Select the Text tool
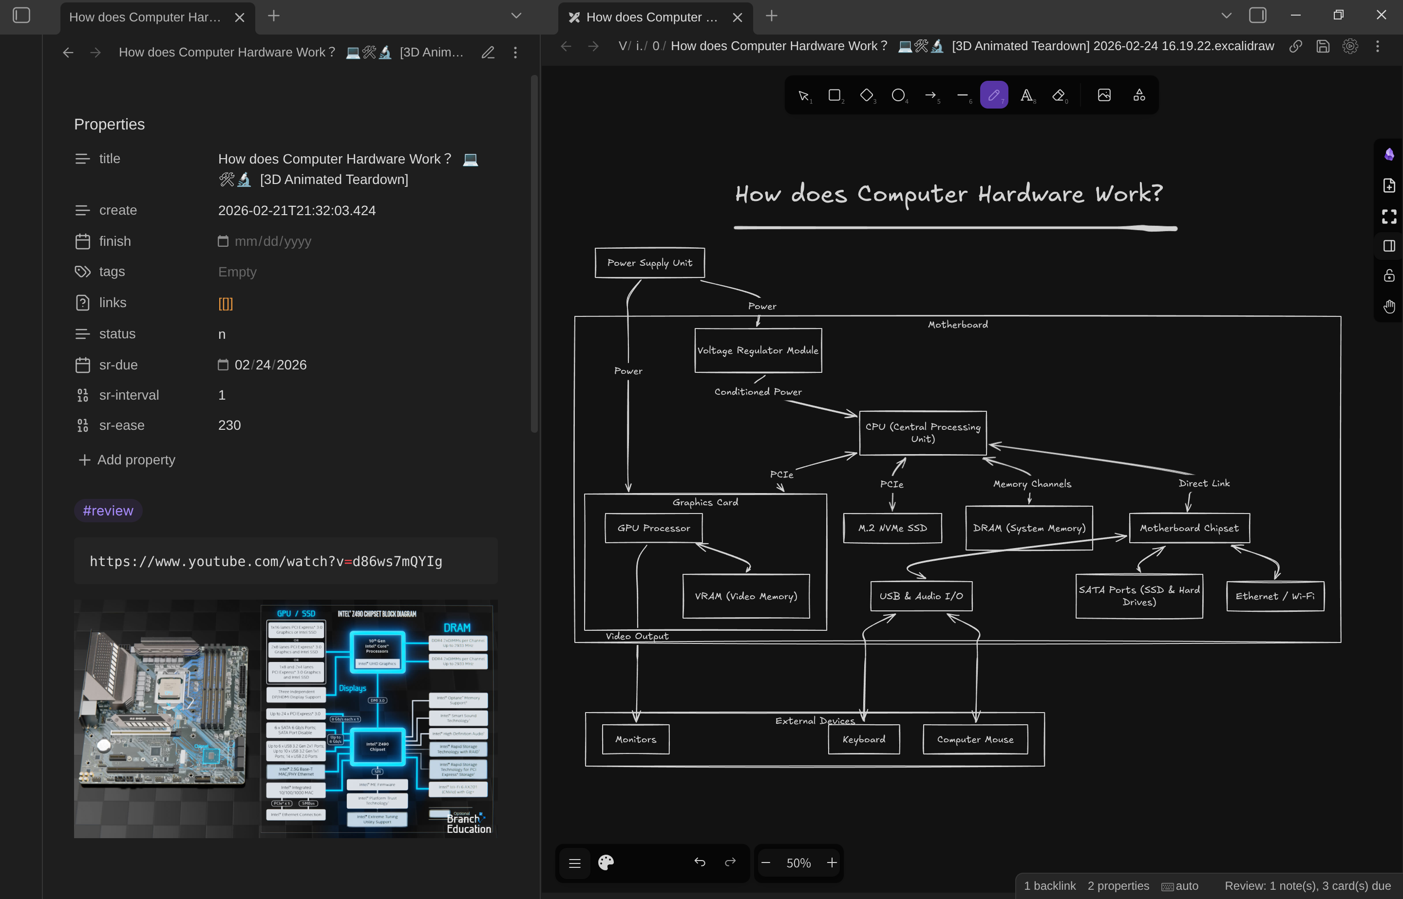 tap(1026, 95)
